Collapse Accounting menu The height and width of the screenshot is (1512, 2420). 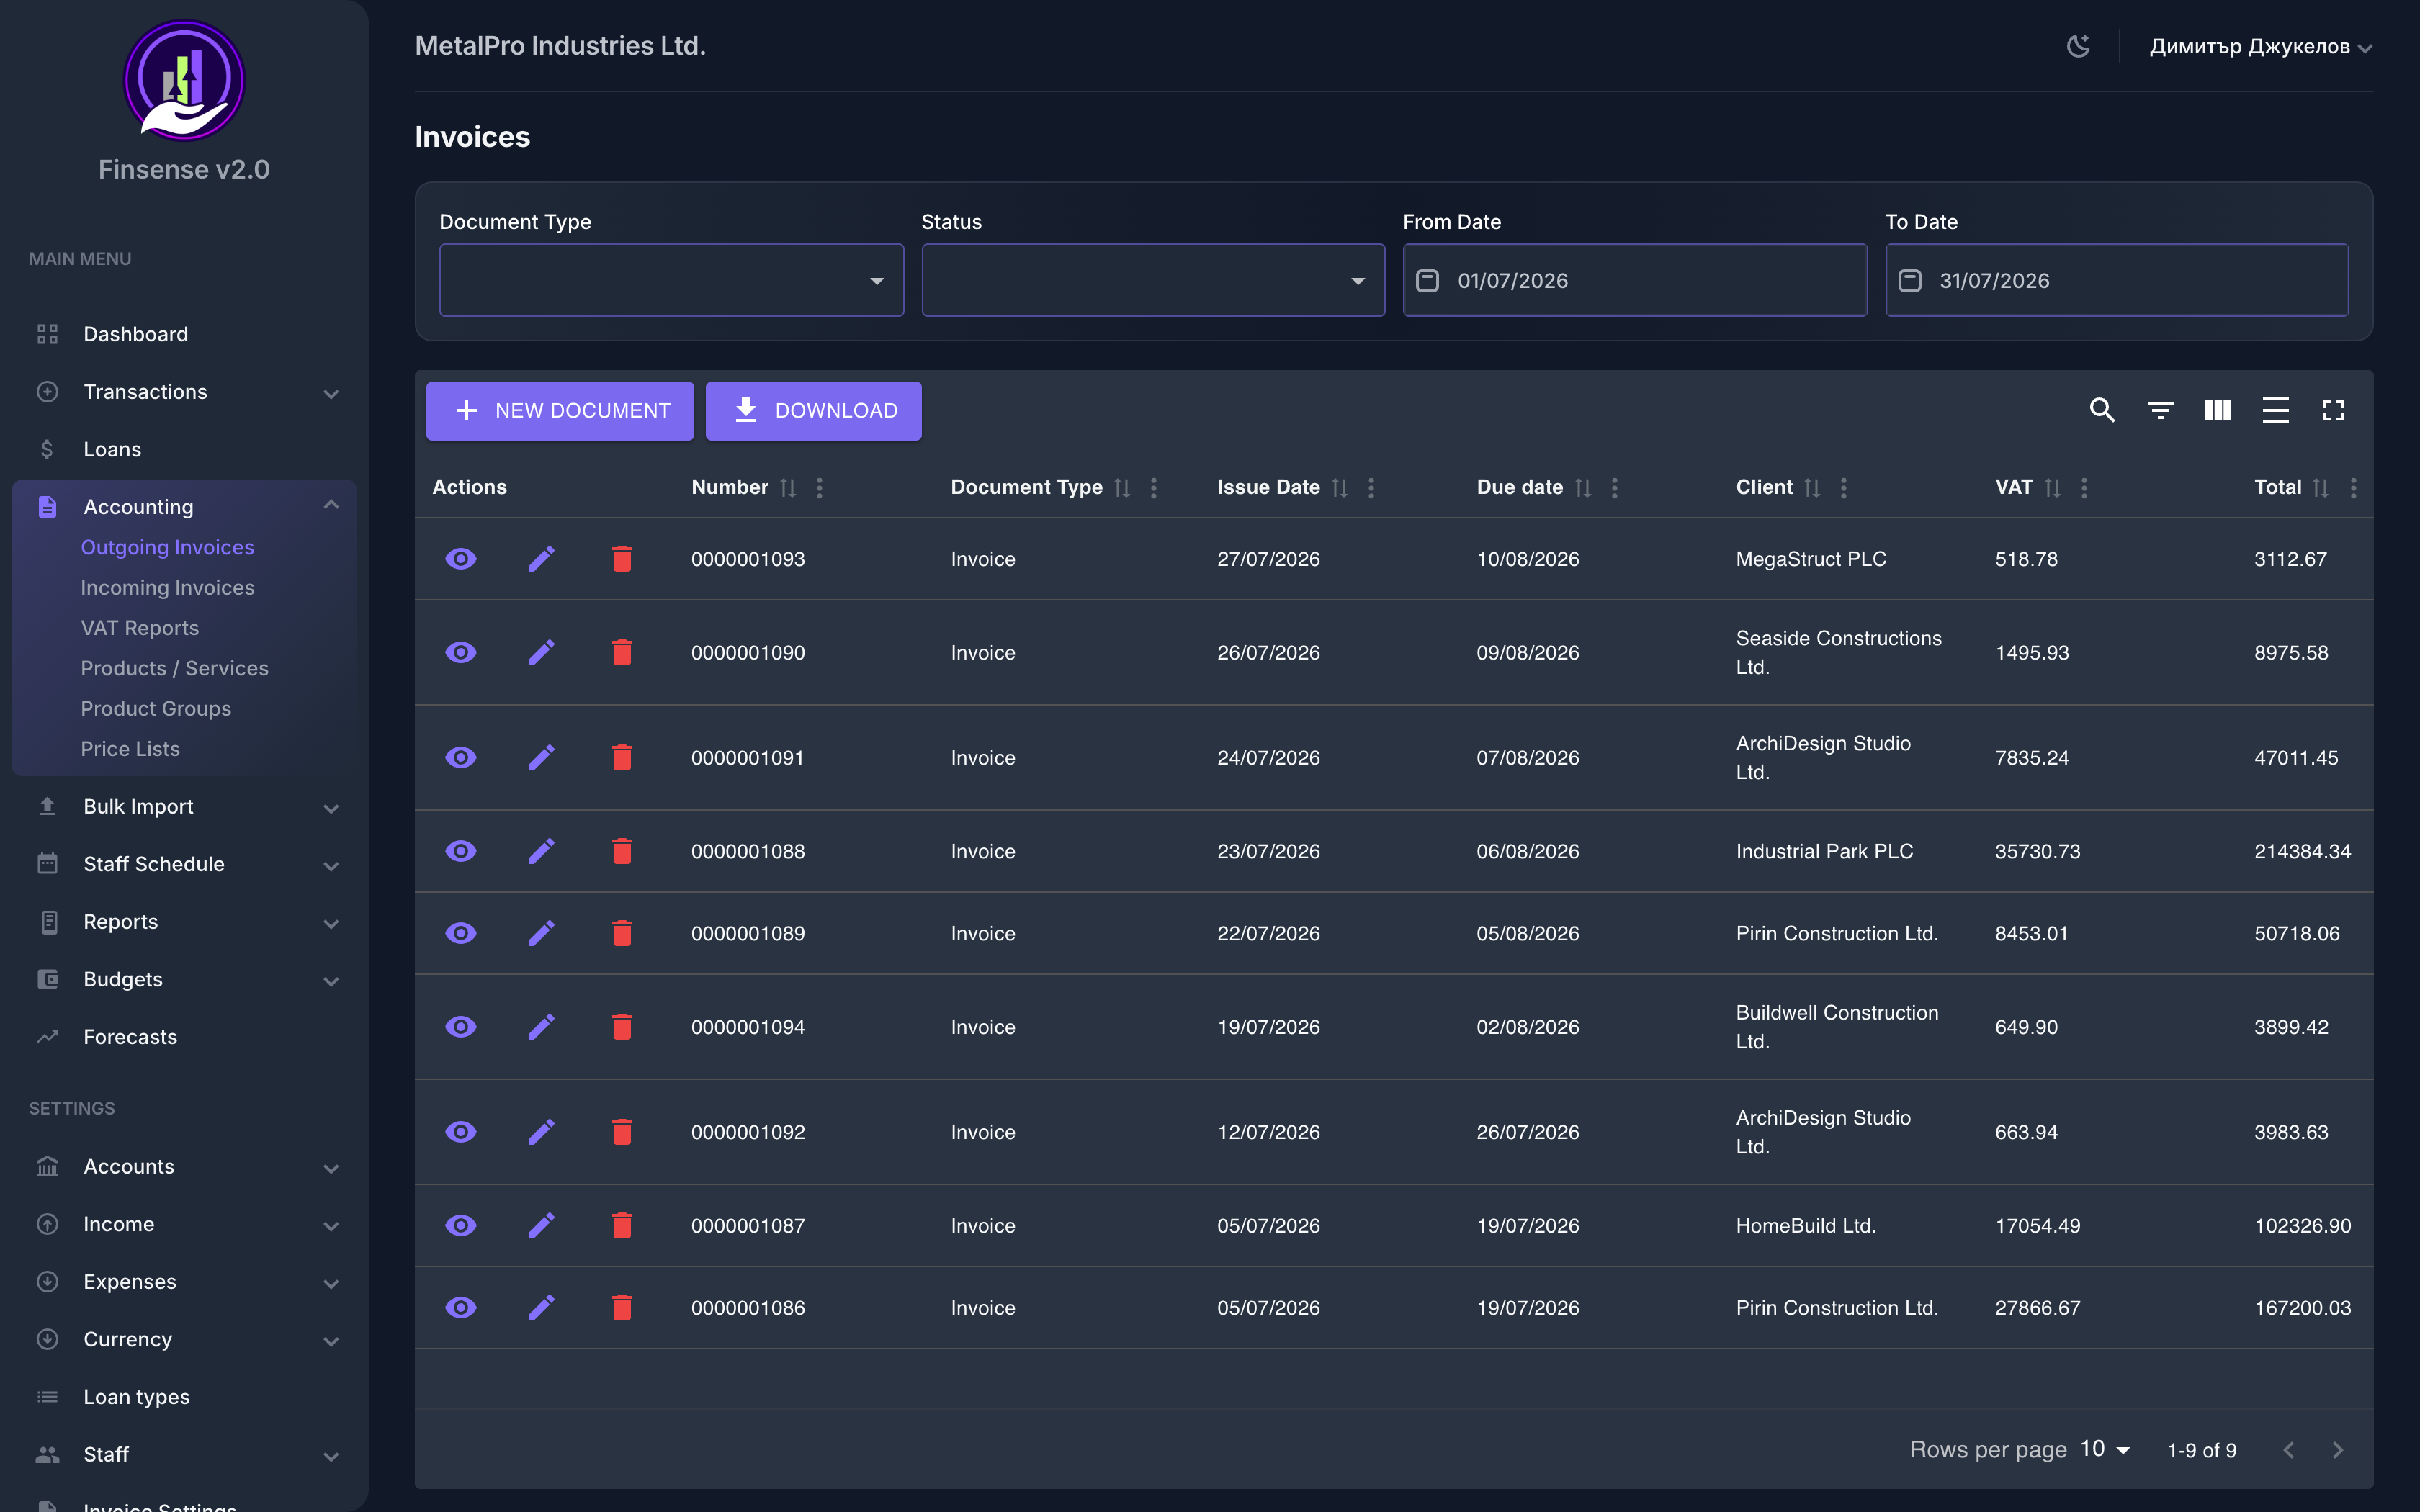(x=184, y=507)
